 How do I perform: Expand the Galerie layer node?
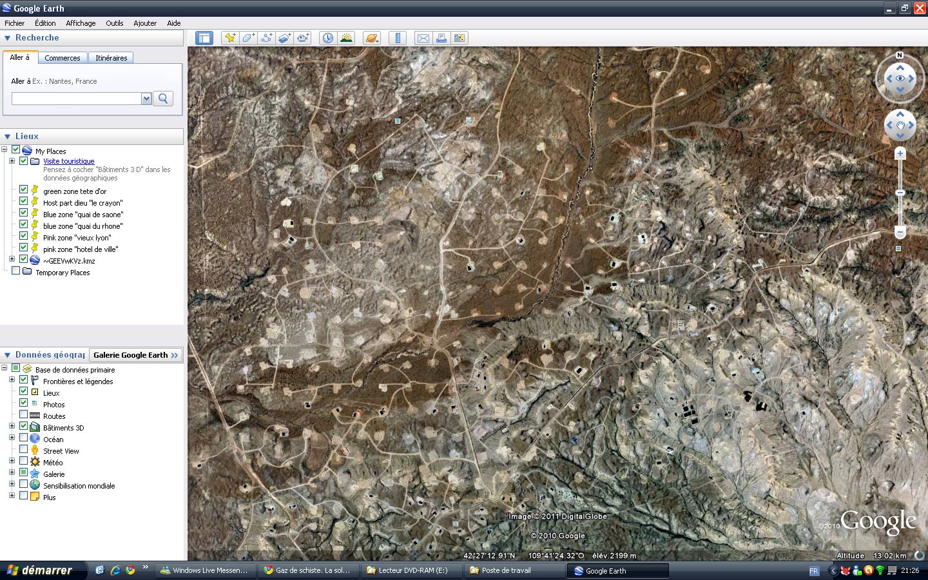(12, 472)
